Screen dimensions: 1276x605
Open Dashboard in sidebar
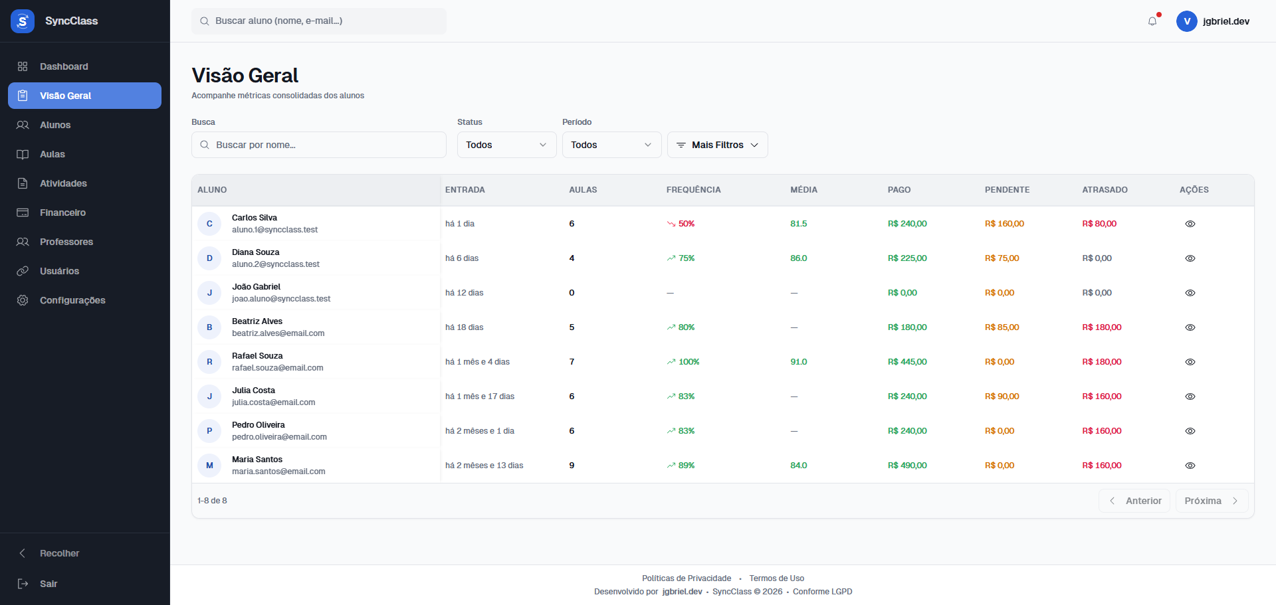[84, 66]
